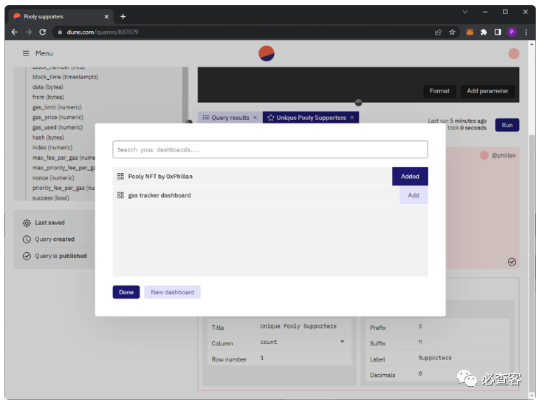Edit the Label Supporters field
539x403 pixels.
[x=461, y=358]
